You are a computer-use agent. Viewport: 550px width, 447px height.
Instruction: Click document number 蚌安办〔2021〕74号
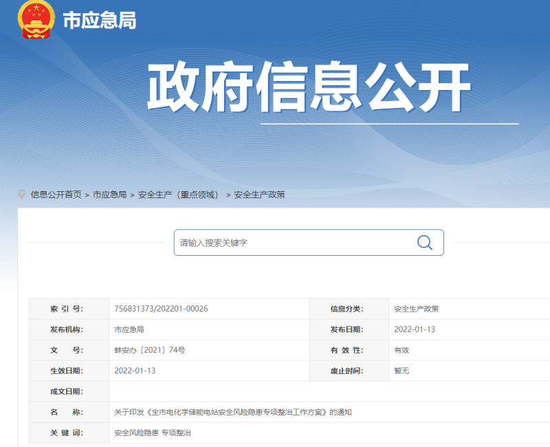(149, 350)
